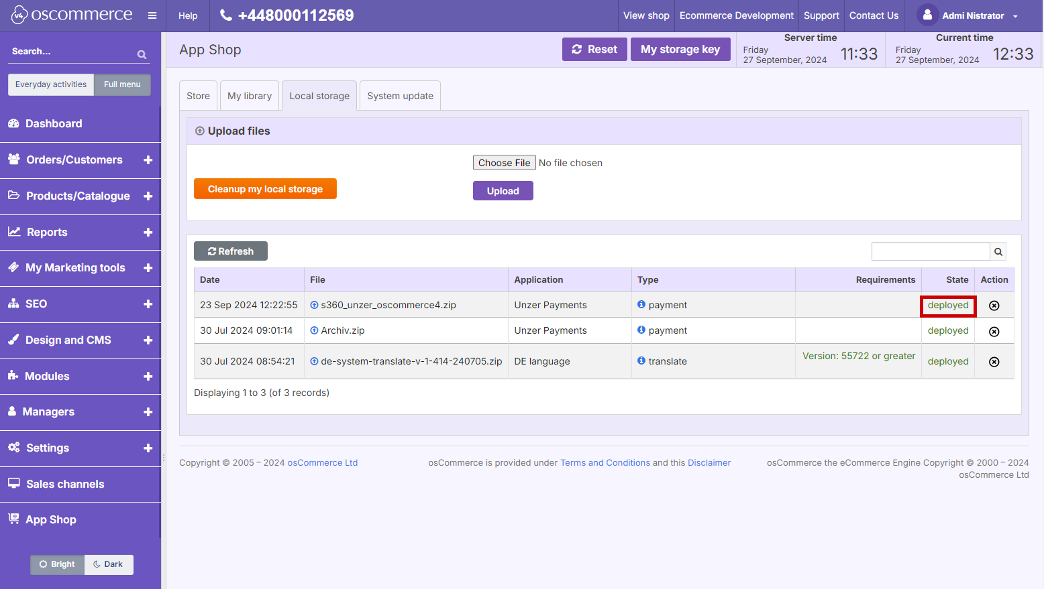The height and width of the screenshot is (589, 1044).
Task: Expand the Design and CMS menu
Action: (x=148, y=340)
